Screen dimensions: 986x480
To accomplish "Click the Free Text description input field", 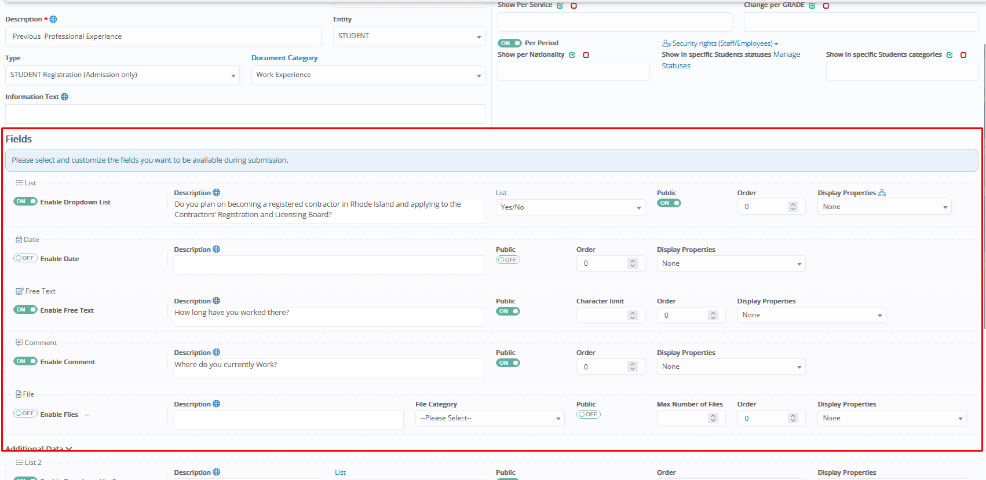I will [328, 317].
